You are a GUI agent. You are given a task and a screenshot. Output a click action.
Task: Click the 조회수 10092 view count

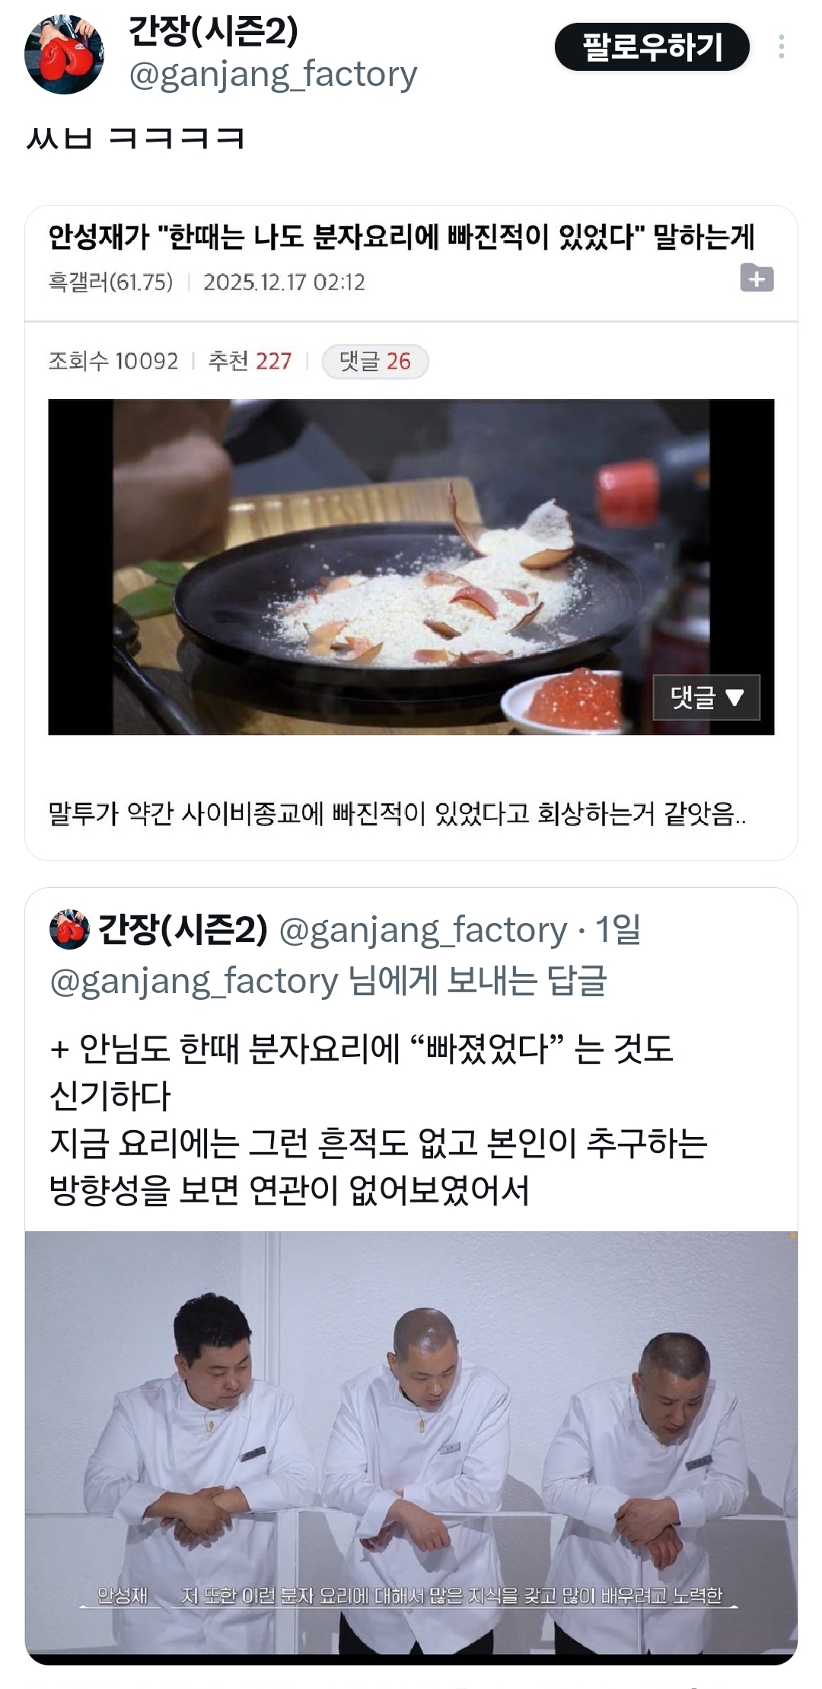click(x=113, y=361)
